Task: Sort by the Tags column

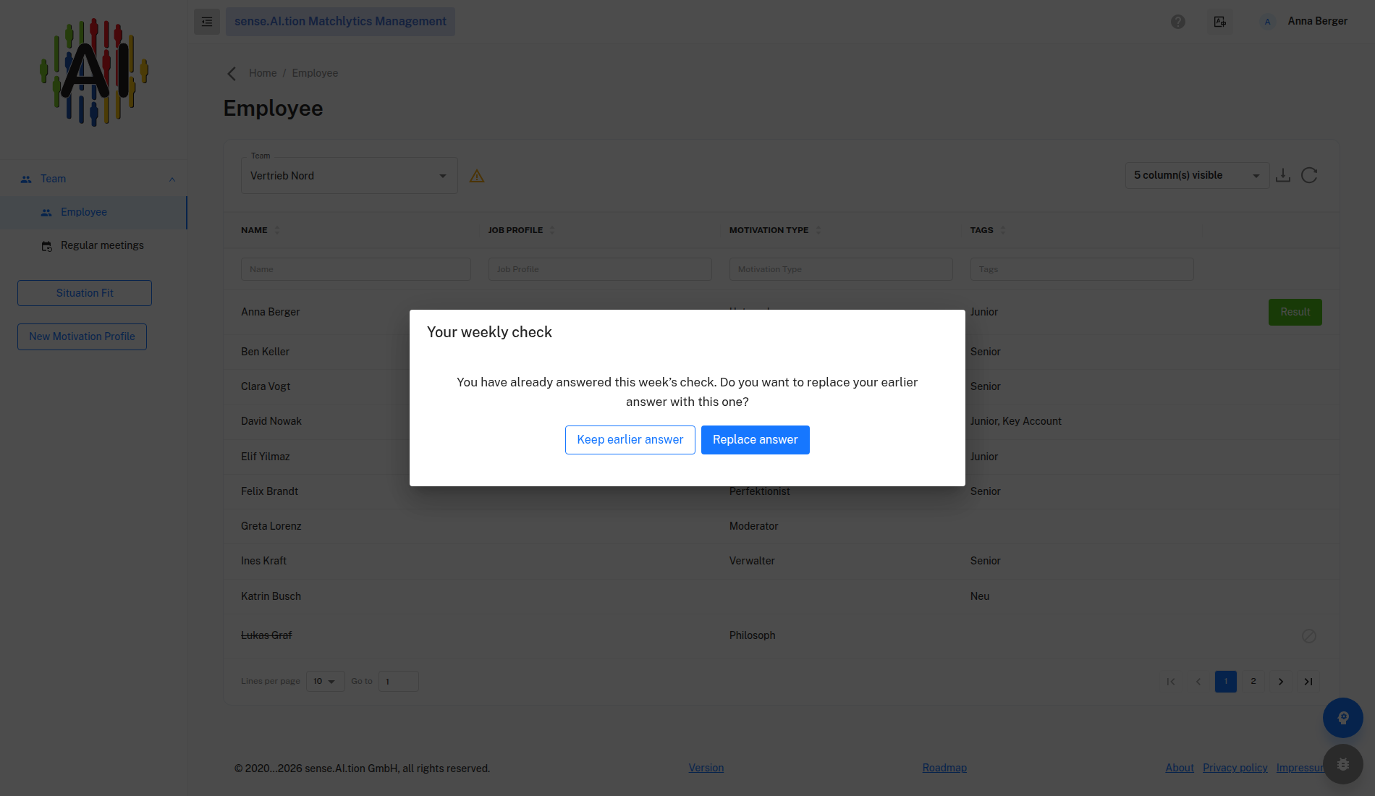Action: click(x=1003, y=230)
